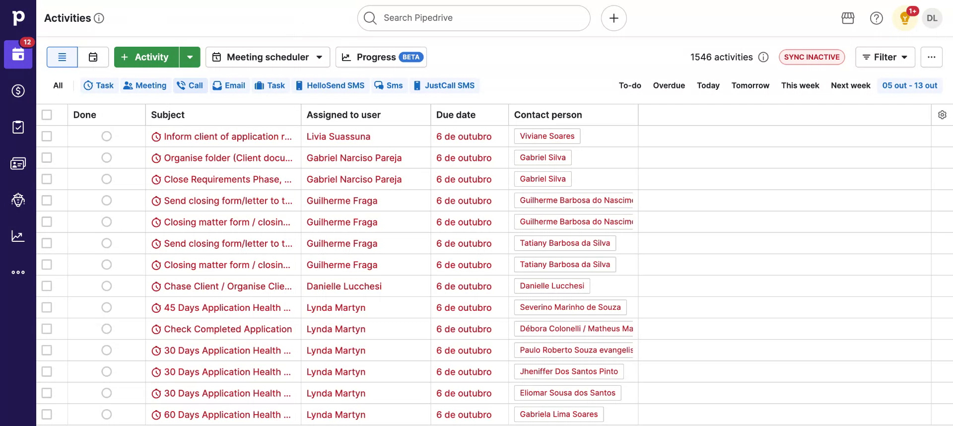953x426 pixels.
Task: Open Activities calendar icon in sidebar
Action: 18,55
